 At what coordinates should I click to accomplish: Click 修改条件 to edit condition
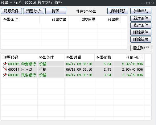(x=141, y=25)
